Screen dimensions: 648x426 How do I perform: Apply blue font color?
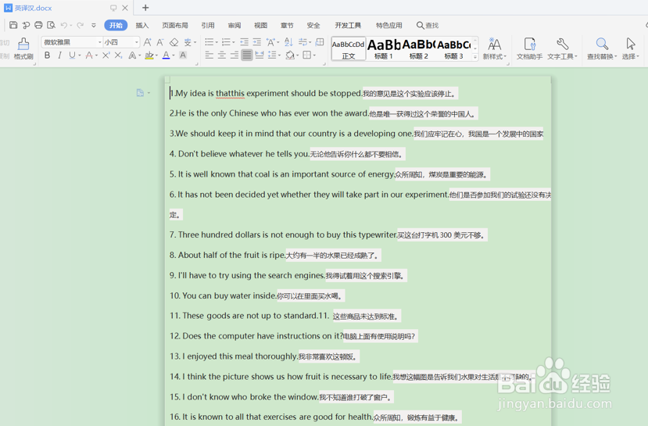click(166, 55)
